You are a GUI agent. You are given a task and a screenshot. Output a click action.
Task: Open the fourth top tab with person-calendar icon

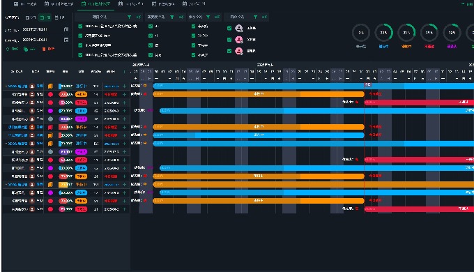tap(131, 4)
